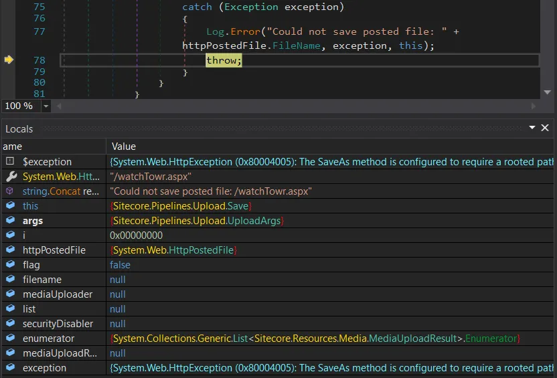Viewport: 557px width, 378px height.
Task: Click the {System.Web.HttpPostedFile} value
Action: coord(173,250)
